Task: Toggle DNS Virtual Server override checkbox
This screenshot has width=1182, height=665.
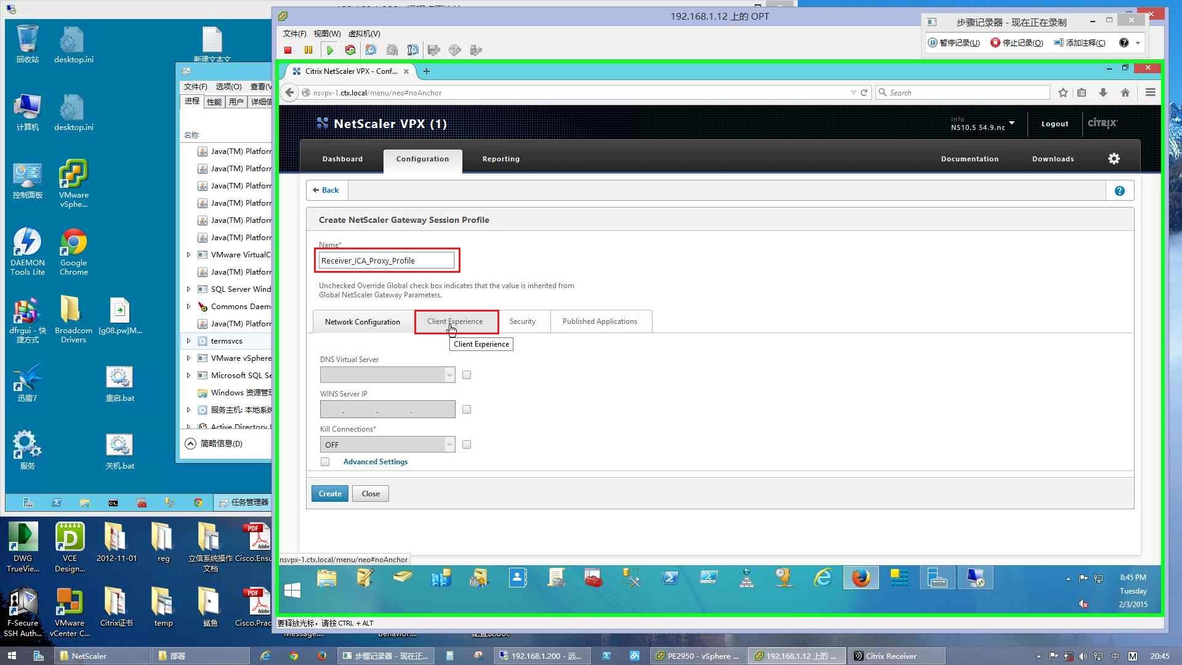Action: [467, 375]
